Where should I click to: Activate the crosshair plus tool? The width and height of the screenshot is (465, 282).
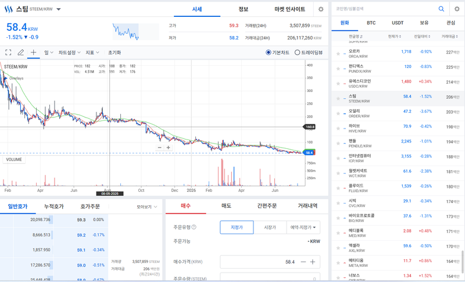coord(33,52)
